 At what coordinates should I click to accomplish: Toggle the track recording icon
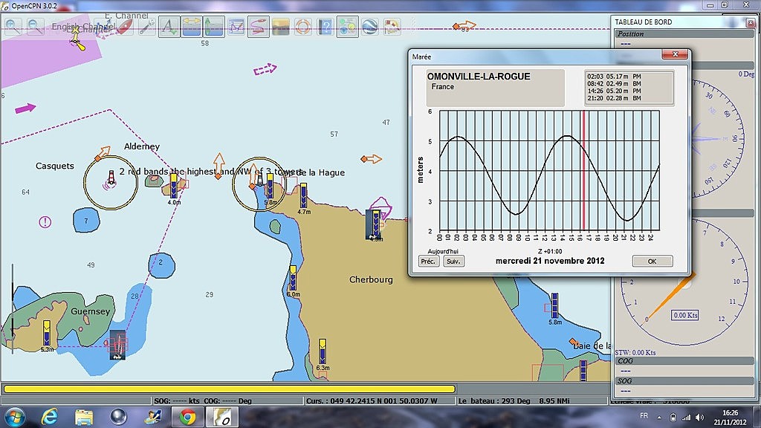pos(258,26)
